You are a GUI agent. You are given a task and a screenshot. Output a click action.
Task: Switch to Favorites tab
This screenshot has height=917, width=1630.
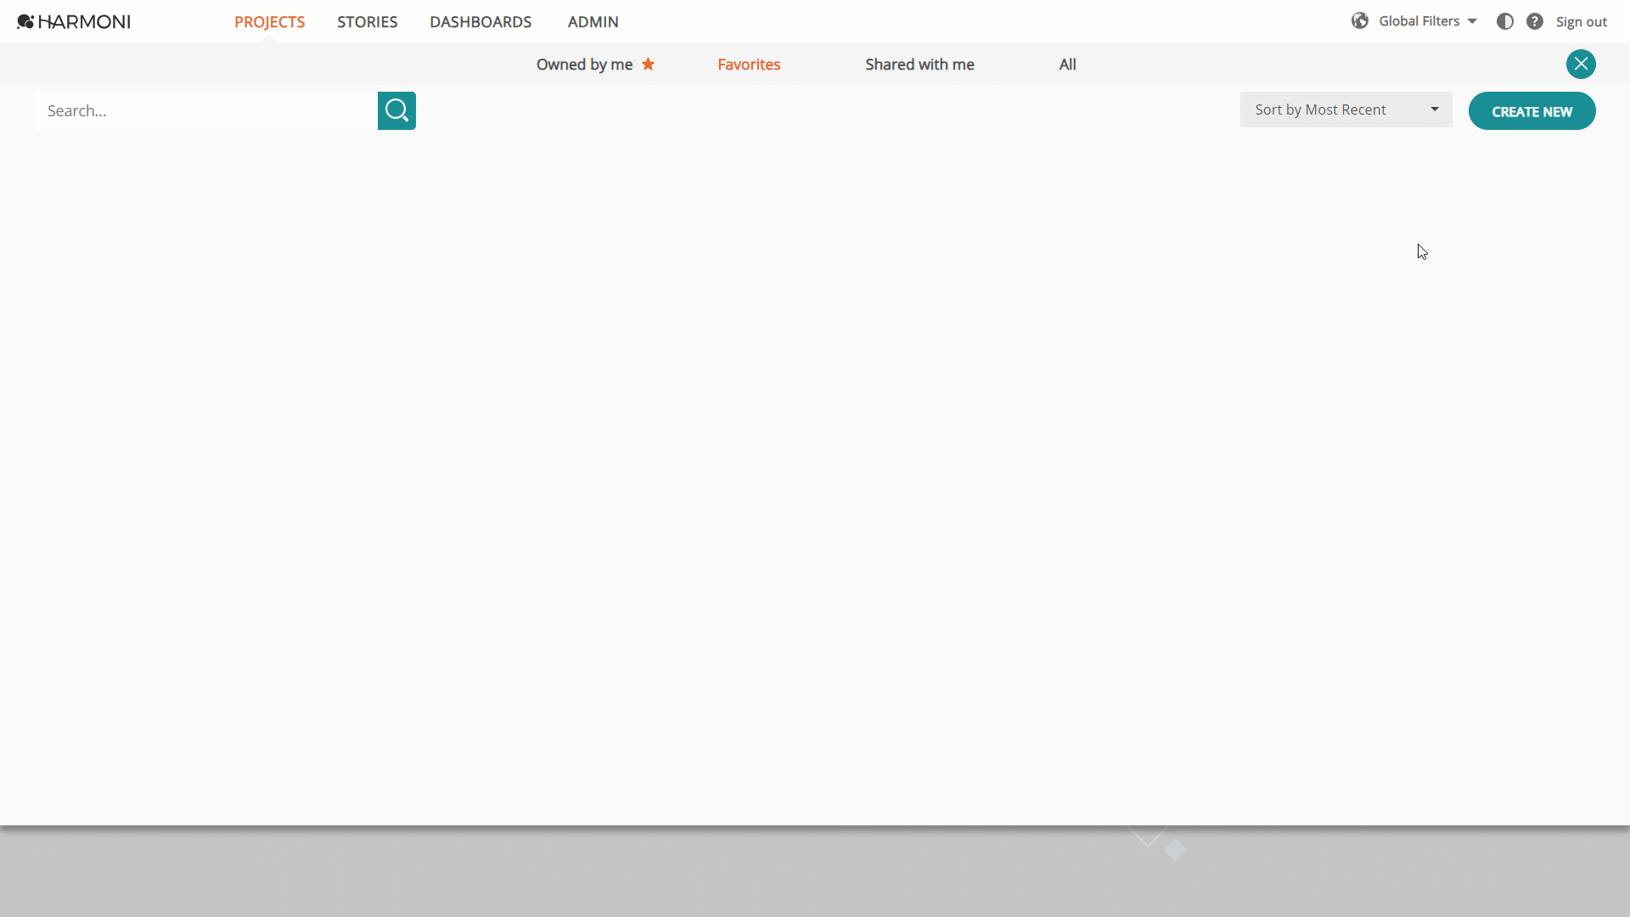point(749,65)
